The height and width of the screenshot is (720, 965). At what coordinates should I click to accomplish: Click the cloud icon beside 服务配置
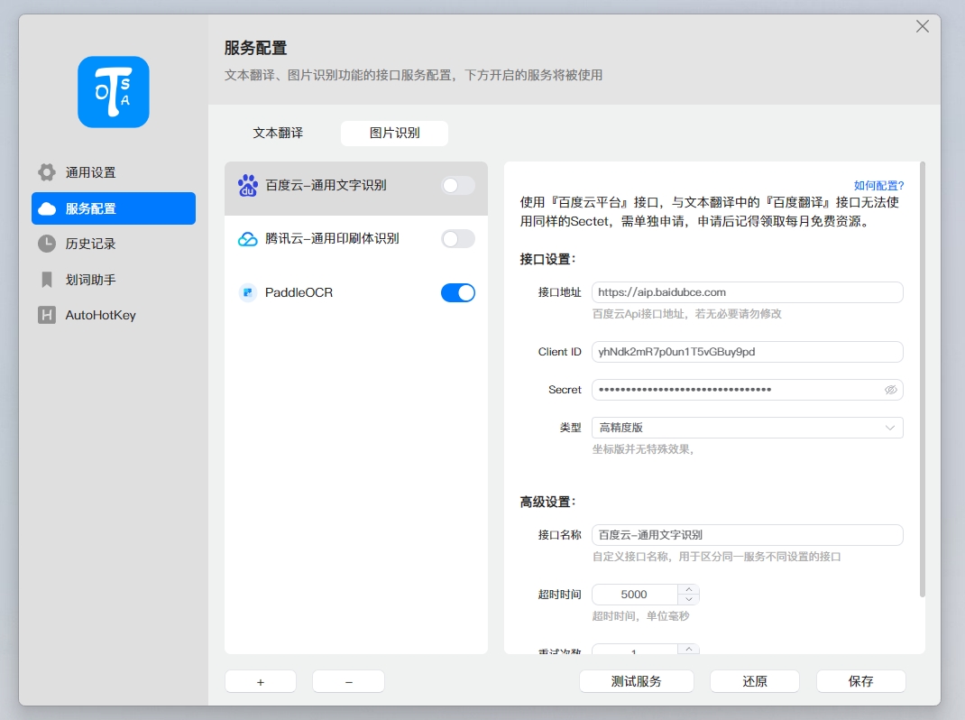pos(47,208)
